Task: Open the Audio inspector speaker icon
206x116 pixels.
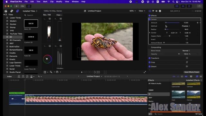Action: point(156,11)
